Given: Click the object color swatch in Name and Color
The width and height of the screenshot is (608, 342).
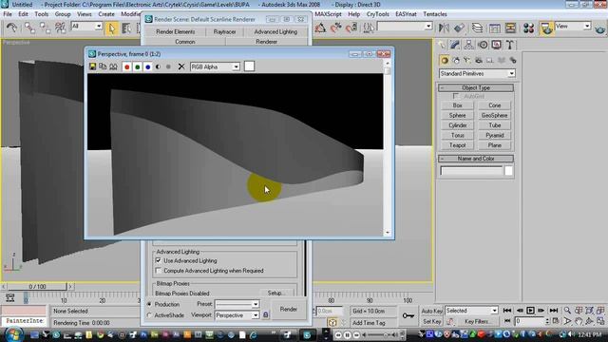Looking at the screenshot, I should point(508,171).
